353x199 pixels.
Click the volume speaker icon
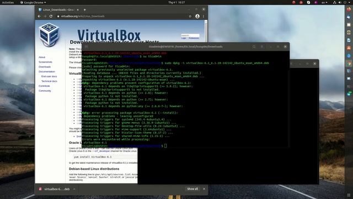(x=340, y=2)
